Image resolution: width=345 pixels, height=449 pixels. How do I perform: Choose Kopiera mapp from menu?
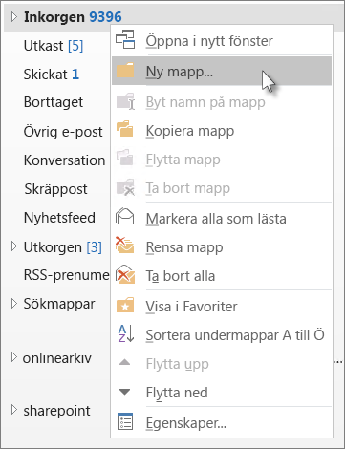coord(222,131)
